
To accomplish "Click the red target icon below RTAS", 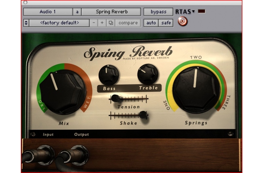I will coord(183,21).
